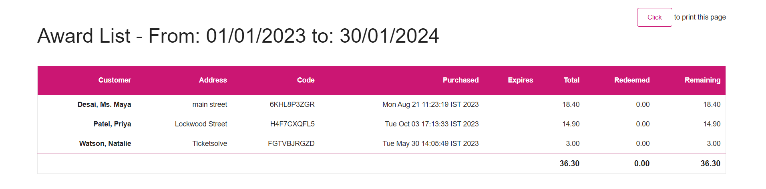Click the Lockwood Street address cell
Screen dimensions: 766x189
[201, 124]
